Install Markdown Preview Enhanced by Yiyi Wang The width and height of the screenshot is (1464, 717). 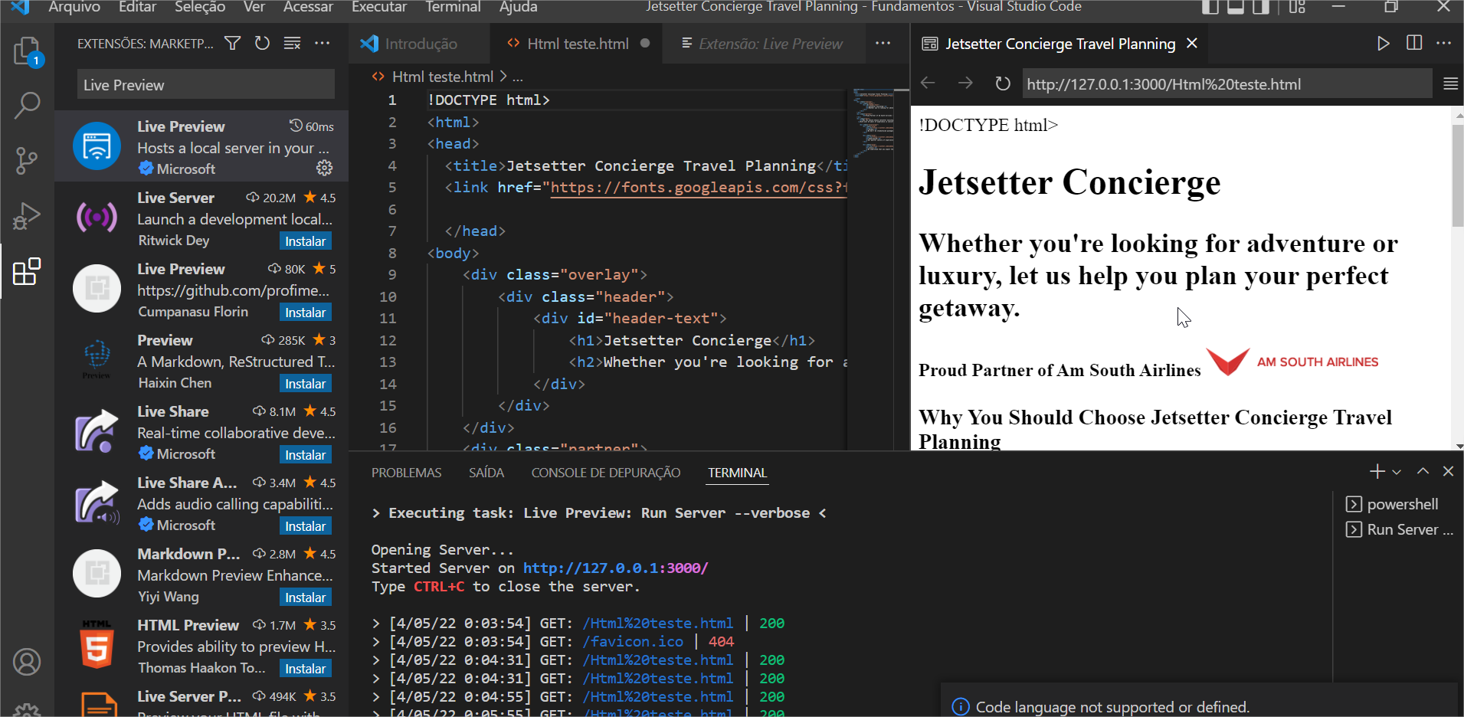coord(306,597)
